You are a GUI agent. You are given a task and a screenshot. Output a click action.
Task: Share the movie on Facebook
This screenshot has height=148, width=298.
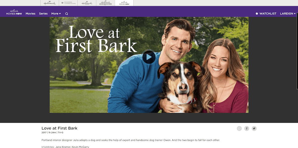tap(247, 128)
